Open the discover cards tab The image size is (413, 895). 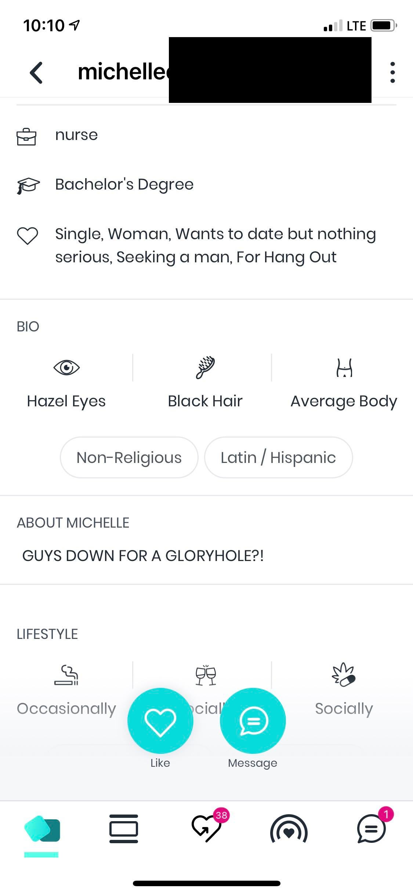(x=41, y=829)
